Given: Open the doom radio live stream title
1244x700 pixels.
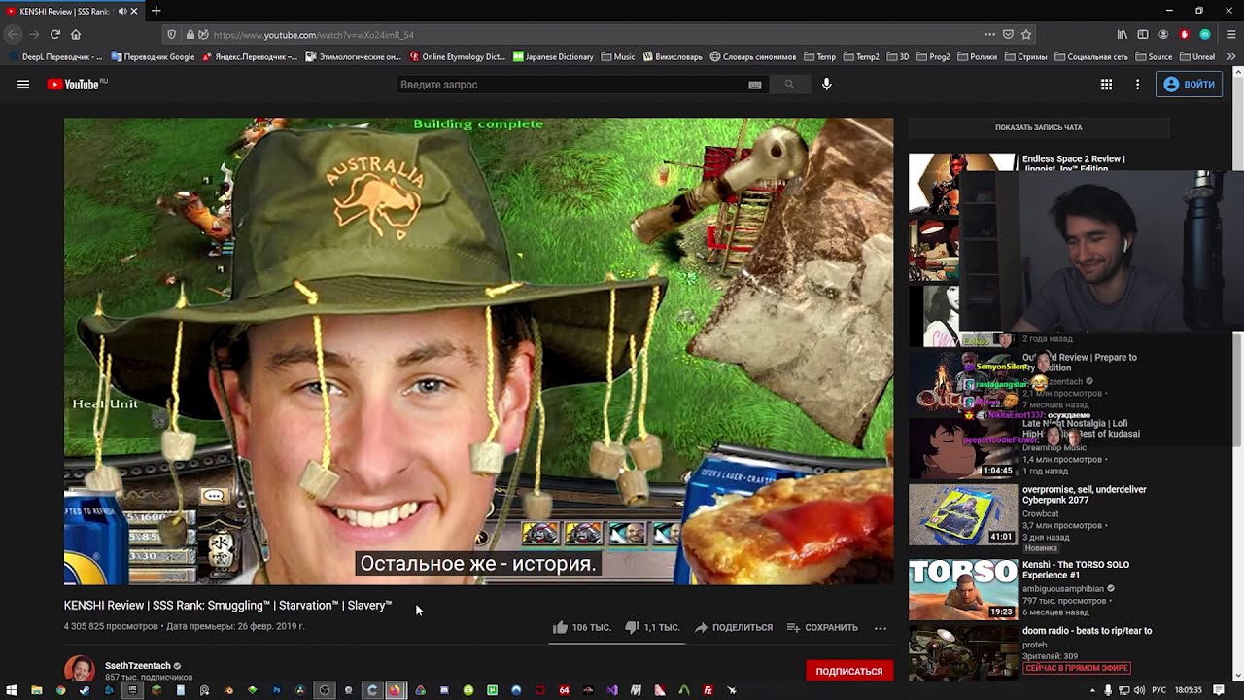Looking at the screenshot, I should [1088, 631].
